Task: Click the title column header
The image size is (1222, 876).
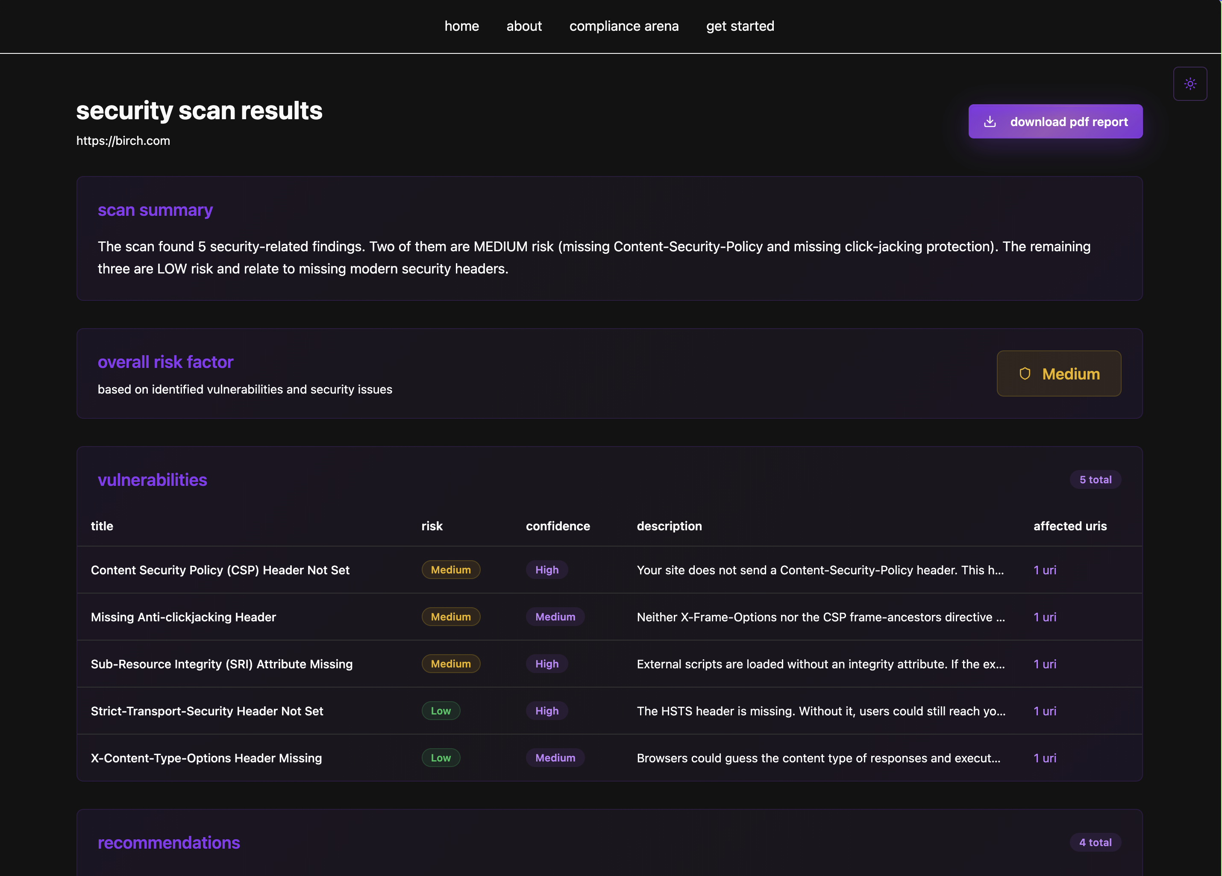Action: point(102,526)
